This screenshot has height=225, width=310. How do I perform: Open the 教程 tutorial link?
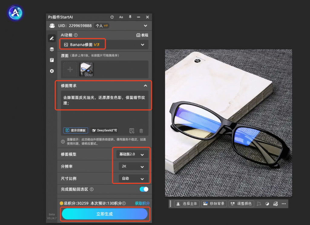(x=142, y=35)
